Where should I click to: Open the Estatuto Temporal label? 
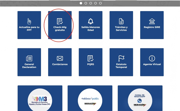(121, 66)
